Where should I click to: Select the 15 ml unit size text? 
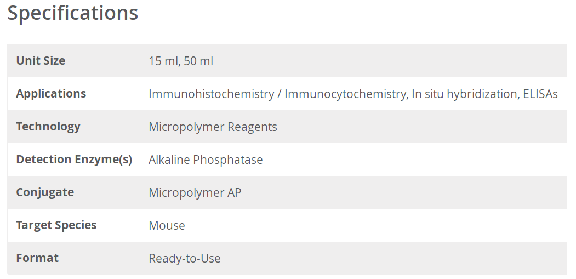click(163, 61)
